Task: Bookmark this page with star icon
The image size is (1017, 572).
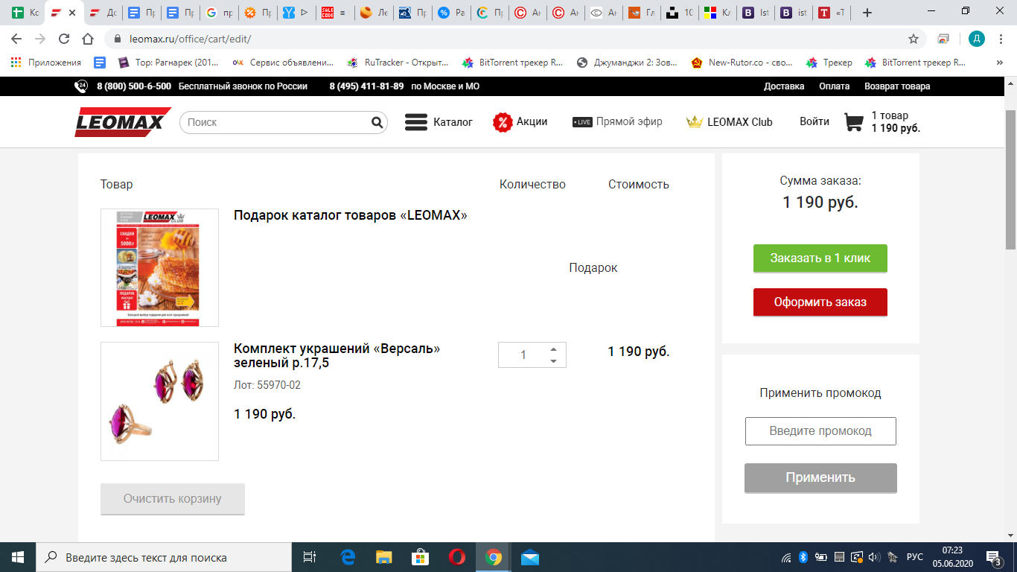Action: tap(914, 39)
